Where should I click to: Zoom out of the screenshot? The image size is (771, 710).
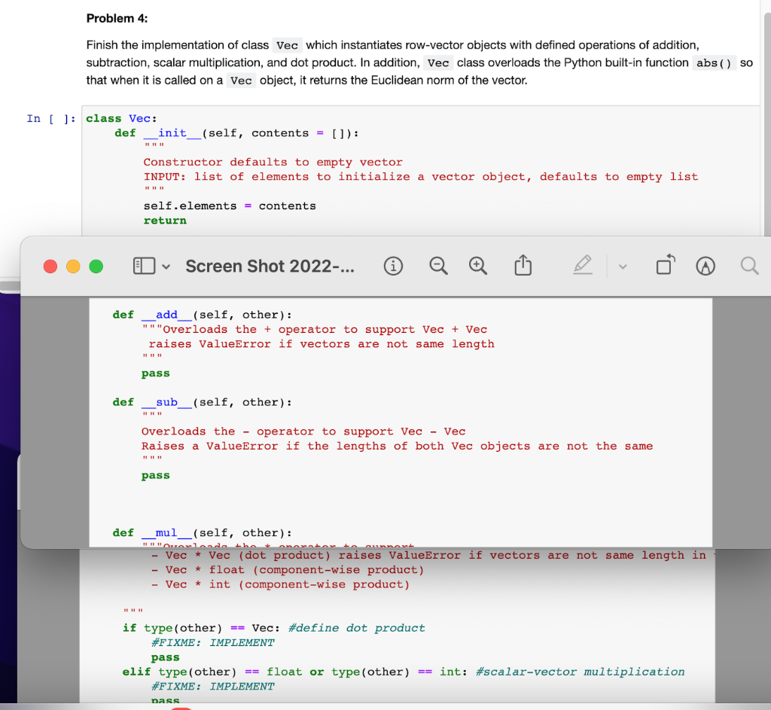pyautogui.click(x=439, y=266)
